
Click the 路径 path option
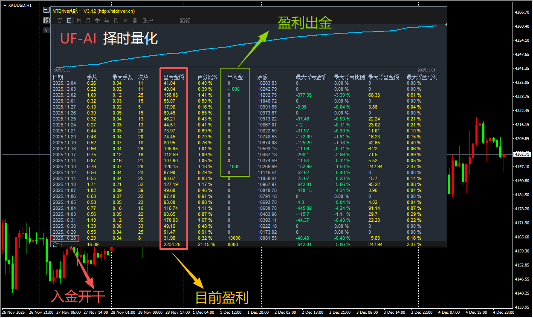click(x=185, y=20)
